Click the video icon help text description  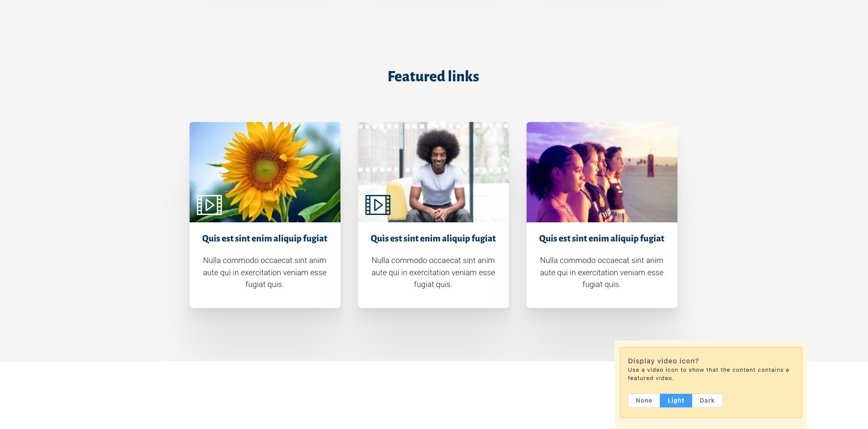(x=708, y=374)
